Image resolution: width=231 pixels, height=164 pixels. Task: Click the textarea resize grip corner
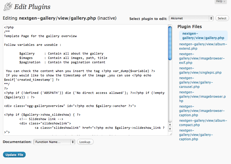[171, 134]
